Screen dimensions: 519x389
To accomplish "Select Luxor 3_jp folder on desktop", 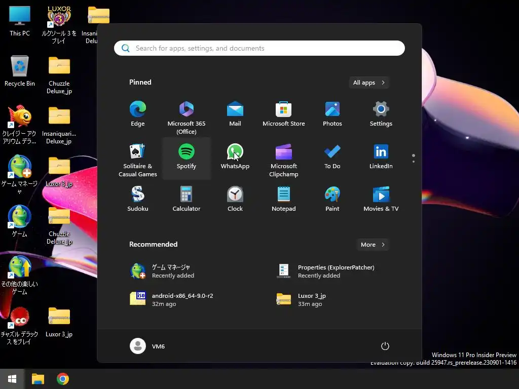I will 59,172.
